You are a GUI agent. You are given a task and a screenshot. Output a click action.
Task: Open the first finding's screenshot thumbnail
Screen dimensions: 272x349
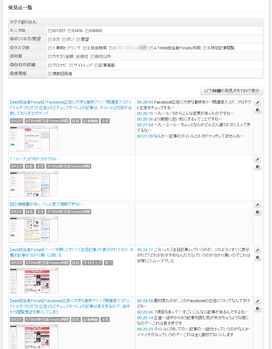(34, 139)
